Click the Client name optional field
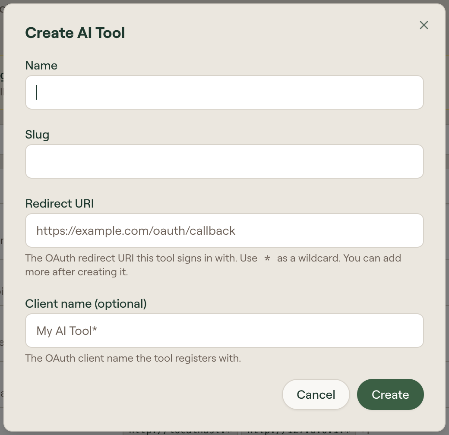This screenshot has width=449, height=435. [224, 331]
